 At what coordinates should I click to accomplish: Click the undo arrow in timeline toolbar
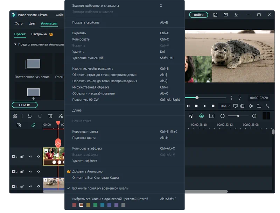29,116
